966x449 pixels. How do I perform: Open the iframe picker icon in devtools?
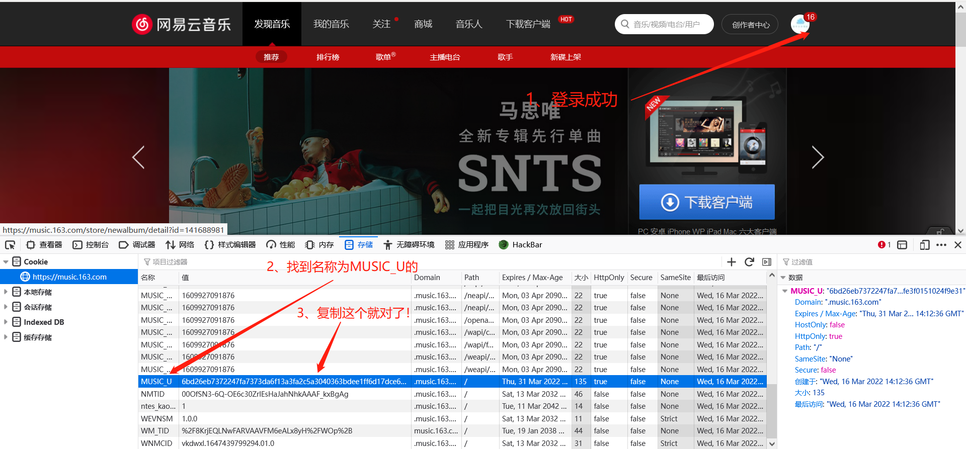coord(902,245)
